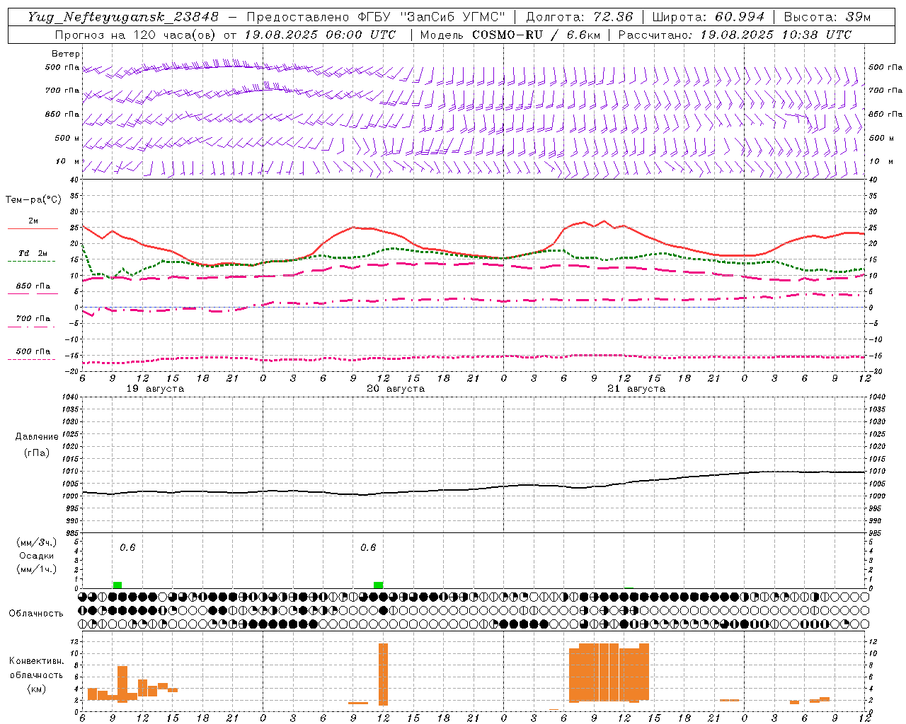
Task: Select the Высота: 39м header value
Action: click(x=827, y=17)
